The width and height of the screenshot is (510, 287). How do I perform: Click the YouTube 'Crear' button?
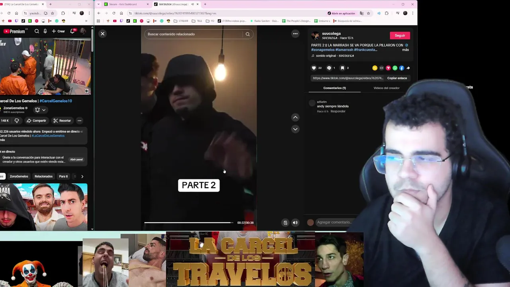coord(58,31)
